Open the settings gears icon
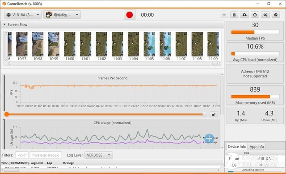 click(x=265, y=15)
